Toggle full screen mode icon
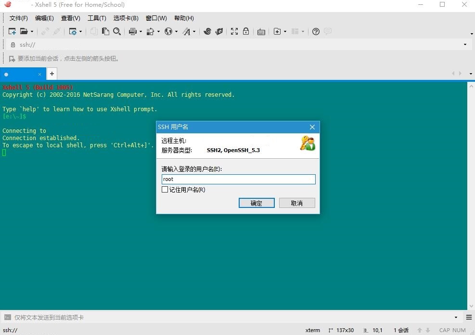 click(234, 31)
